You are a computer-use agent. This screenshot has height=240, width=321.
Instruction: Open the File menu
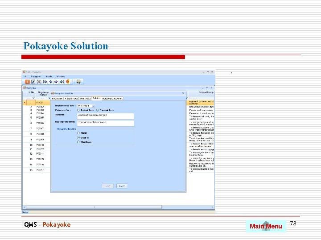25,76
